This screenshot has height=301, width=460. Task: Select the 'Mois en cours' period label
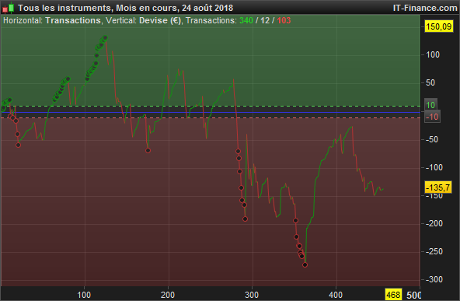(x=146, y=8)
